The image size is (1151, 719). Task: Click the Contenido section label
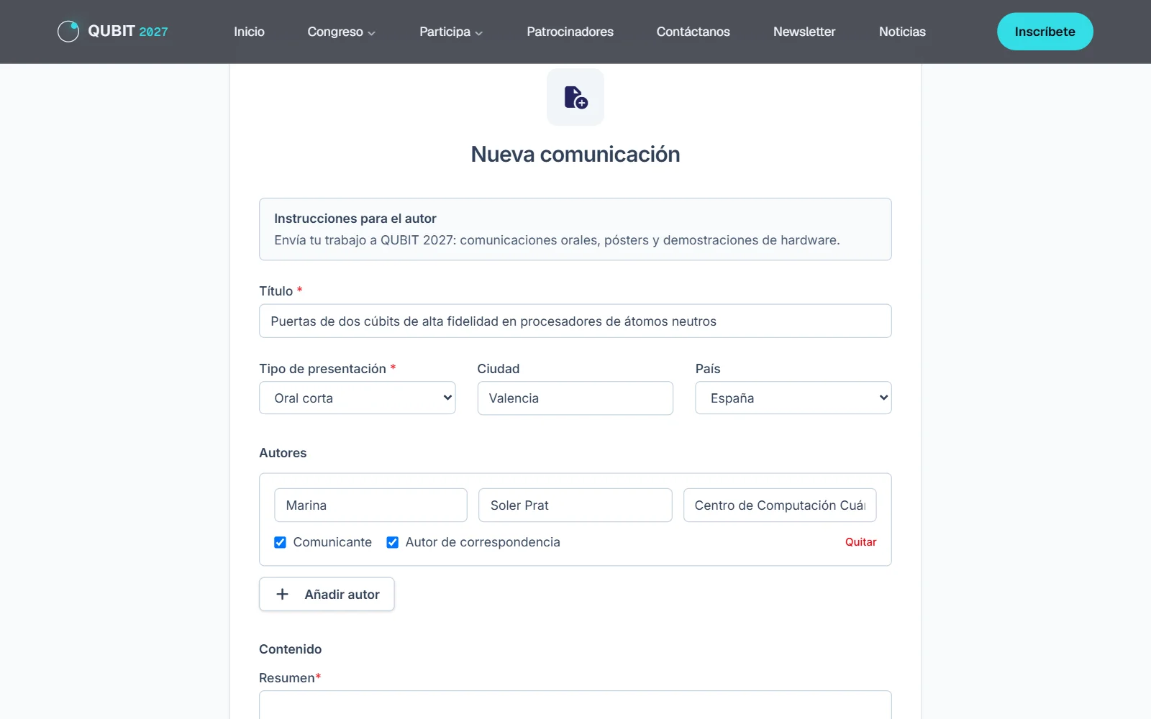click(291, 649)
